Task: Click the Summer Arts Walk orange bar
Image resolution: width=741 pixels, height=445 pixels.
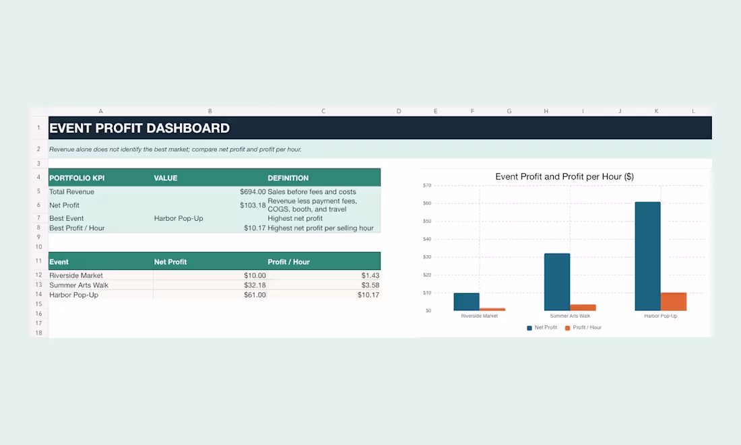Action: click(583, 308)
